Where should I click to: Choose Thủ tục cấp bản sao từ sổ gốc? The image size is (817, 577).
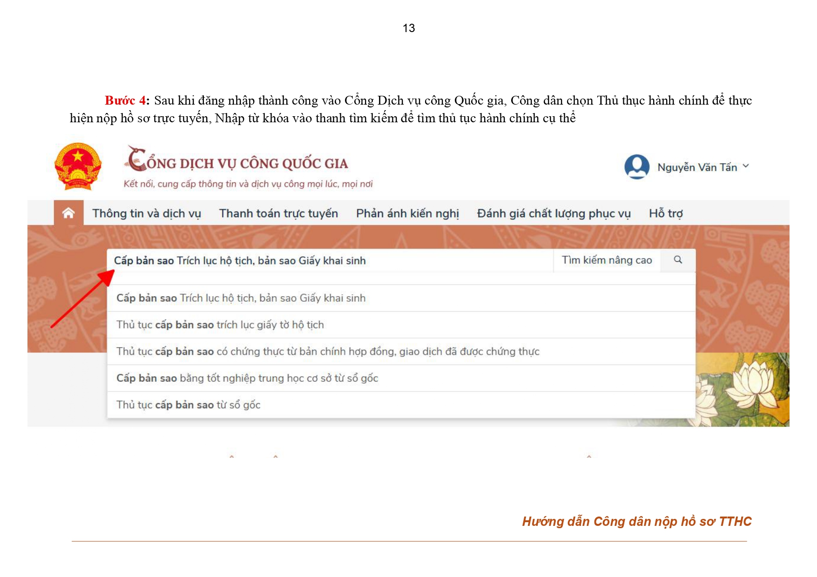pyautogui.click(x=188, y=405)
